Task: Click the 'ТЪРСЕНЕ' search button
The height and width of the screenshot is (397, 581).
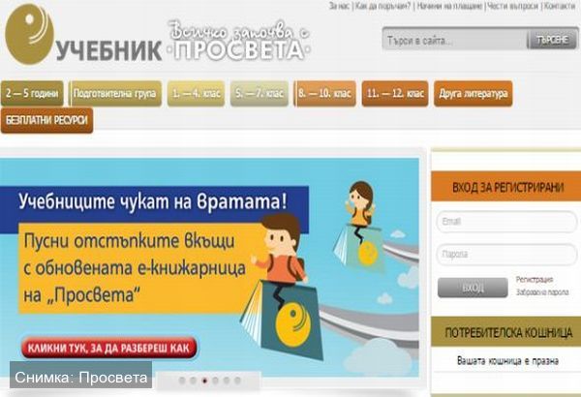Action: pyautogui.click(x=552, y=40)
